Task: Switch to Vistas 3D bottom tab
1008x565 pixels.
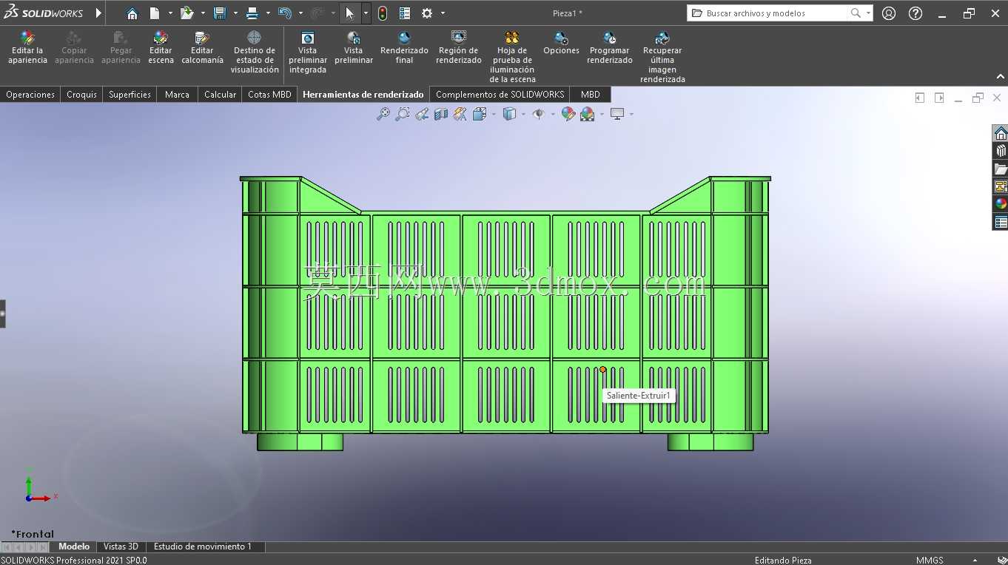Action: [x=121, y=547]
